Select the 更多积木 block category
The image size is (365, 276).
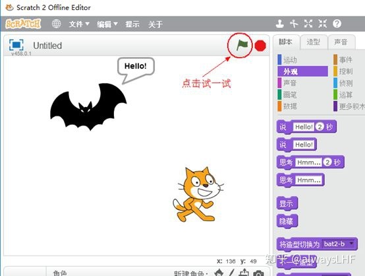[x=349, y=106]
